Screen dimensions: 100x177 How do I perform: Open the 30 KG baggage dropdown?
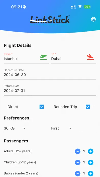pos(26,128)
